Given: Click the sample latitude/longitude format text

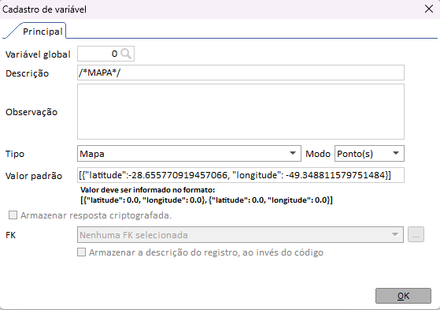Looking at the screenshot, I should click(x=206, y=200).
